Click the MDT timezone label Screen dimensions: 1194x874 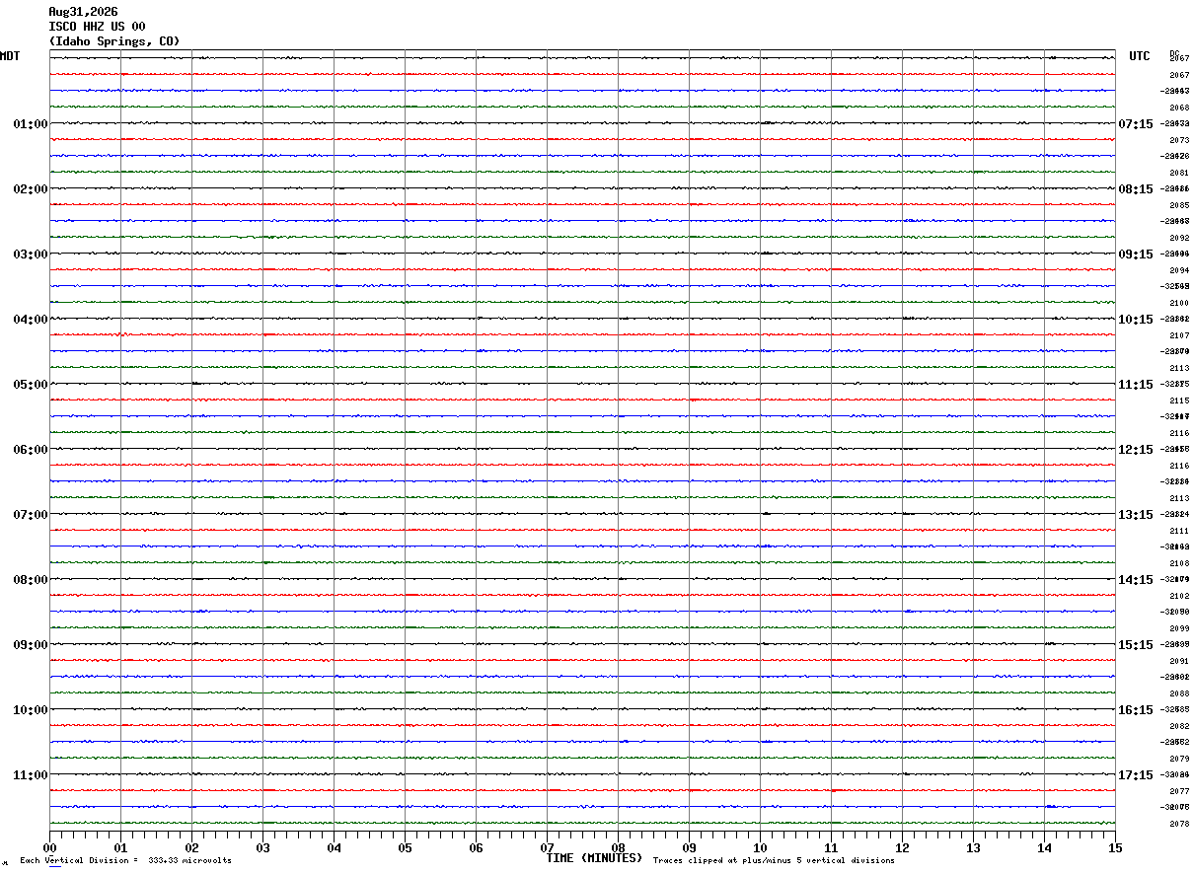10,56
